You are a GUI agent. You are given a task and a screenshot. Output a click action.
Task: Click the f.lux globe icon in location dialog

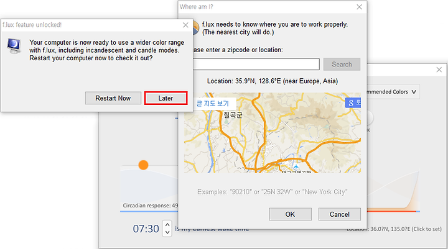[x=196, y=28]
